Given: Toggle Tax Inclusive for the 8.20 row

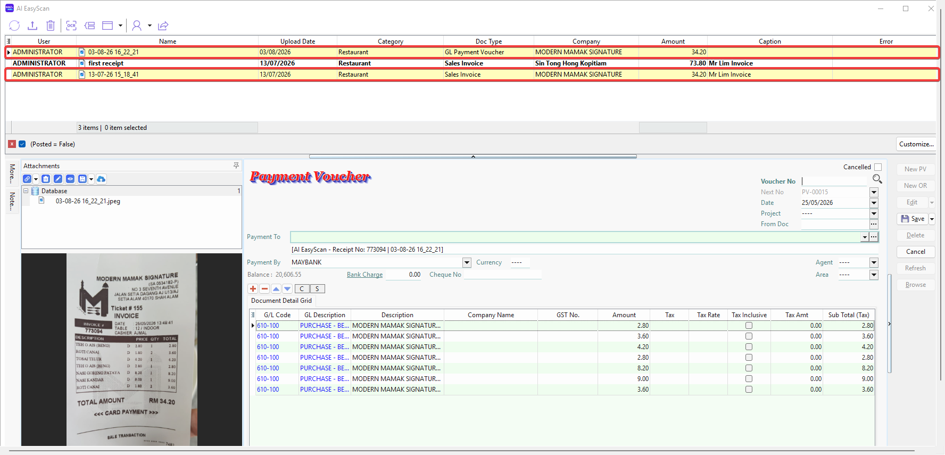Looking at the screenshot, I should [x=749, y=368].
